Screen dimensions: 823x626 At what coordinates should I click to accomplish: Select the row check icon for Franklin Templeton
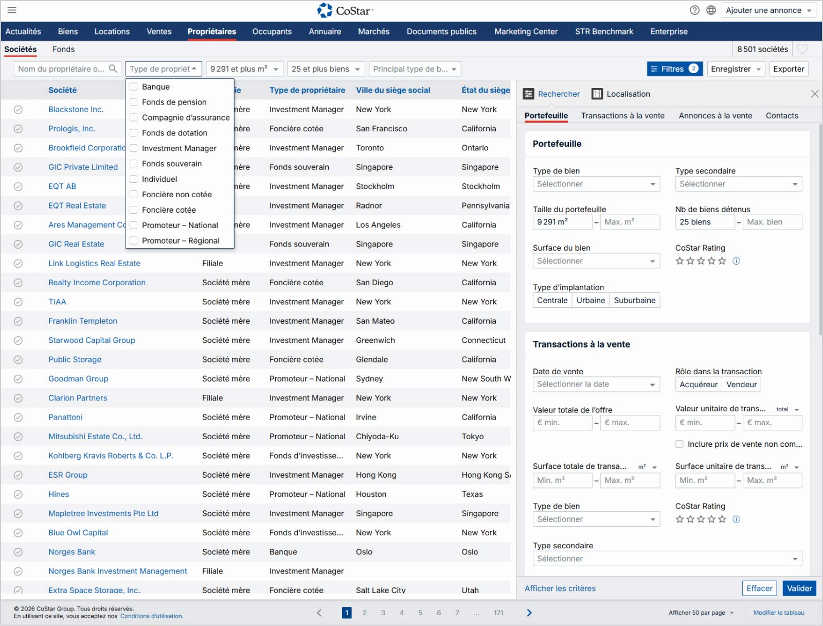click(18, 321)
